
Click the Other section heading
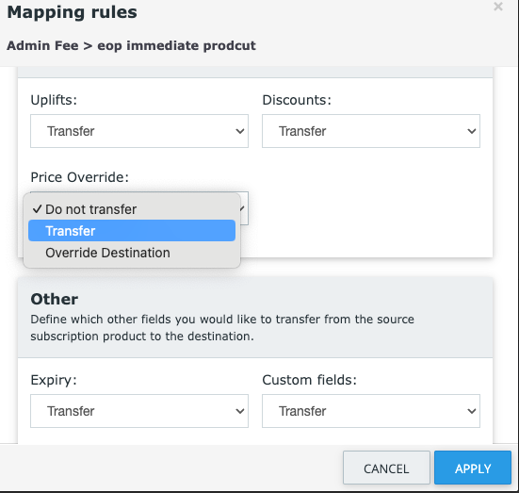(55, 299)
